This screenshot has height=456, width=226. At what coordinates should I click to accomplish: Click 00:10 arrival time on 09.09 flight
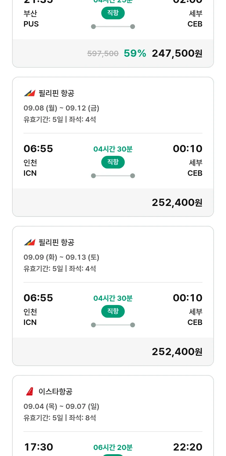(187, 298)
